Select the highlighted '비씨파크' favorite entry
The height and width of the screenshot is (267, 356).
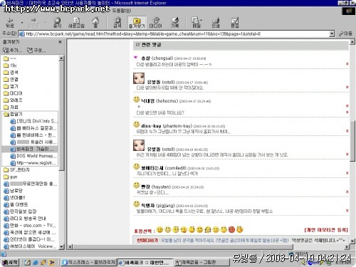(x=30, y=149)
